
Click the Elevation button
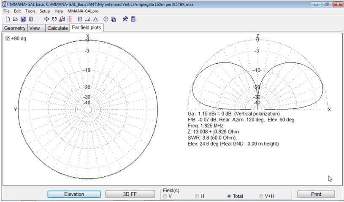pyautogui.click(x=74, y=194)
